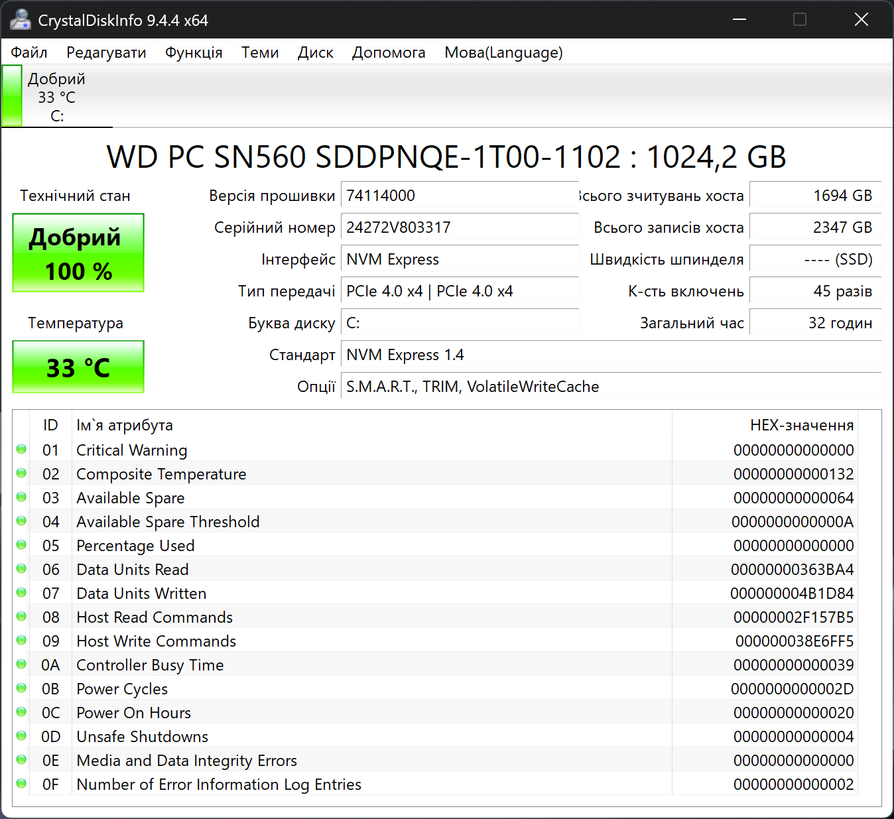Select the Power Cycles attribute name
The image size is (894, 819).
click(x=122, y=689)
